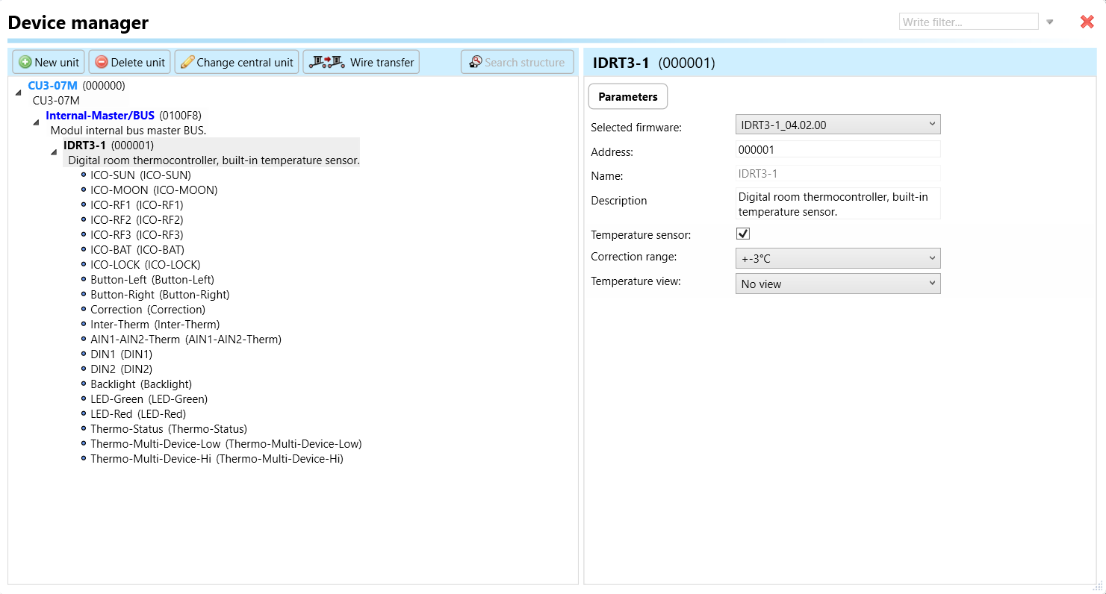Collapse the CU3-07M tree node
This screenshot has height=594, width=1106.
point(19,92)
